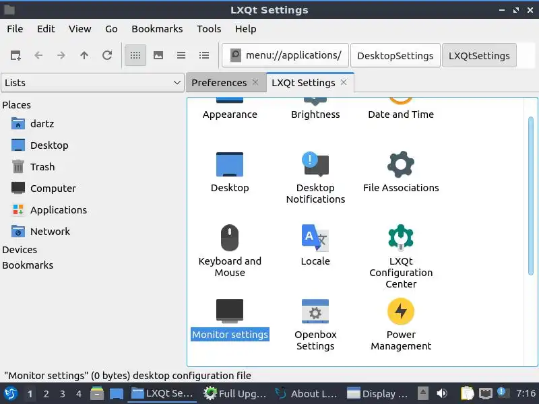Select the Openbox Settings icon

tap(315, 311)
